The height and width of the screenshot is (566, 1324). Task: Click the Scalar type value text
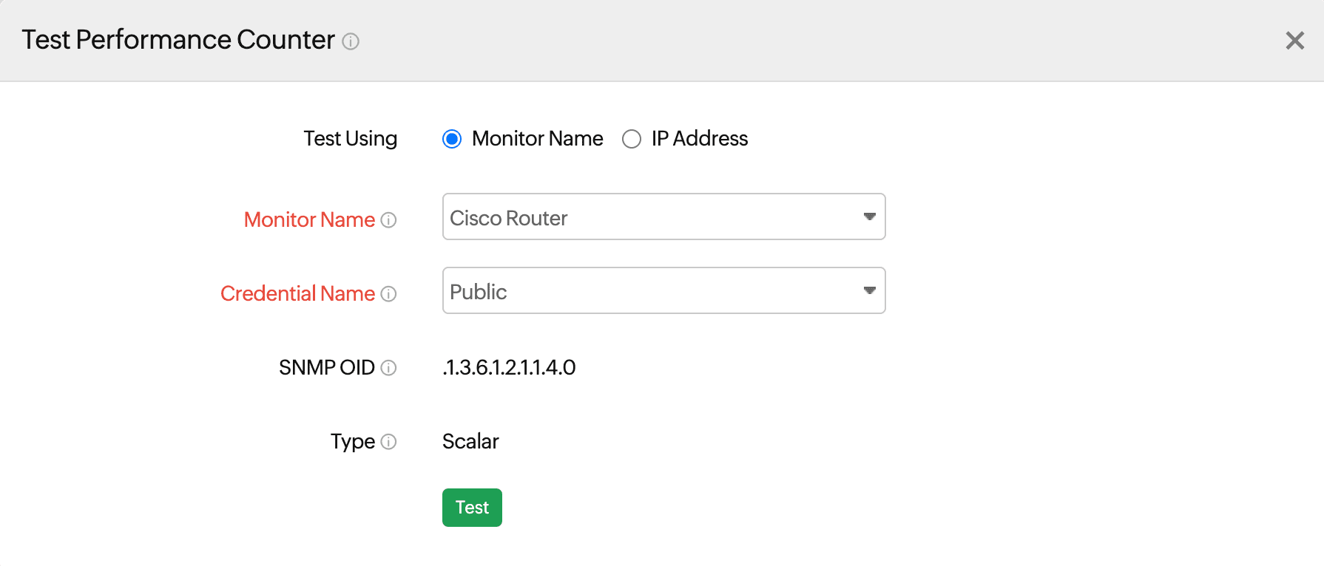[x=470, y=442]
